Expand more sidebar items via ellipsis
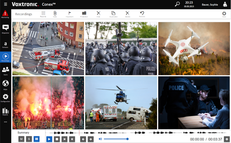 [5, 122]
